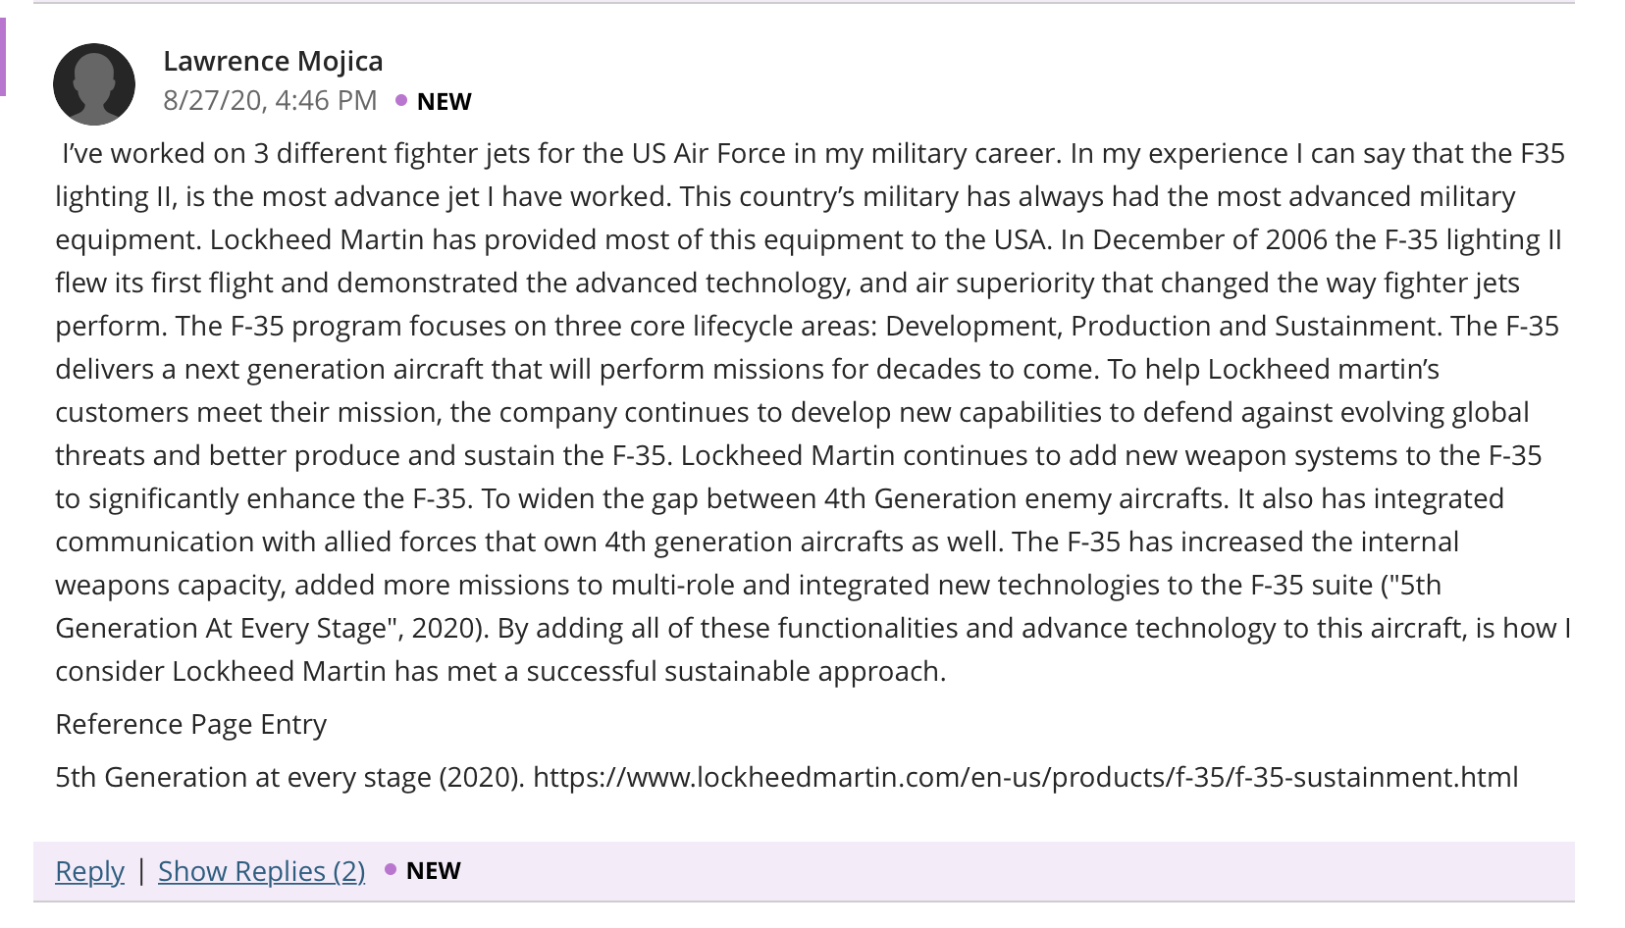Click the divider between Reply and Show Replies
This screenshot has height=928, width=1625.
pos(141,871)
